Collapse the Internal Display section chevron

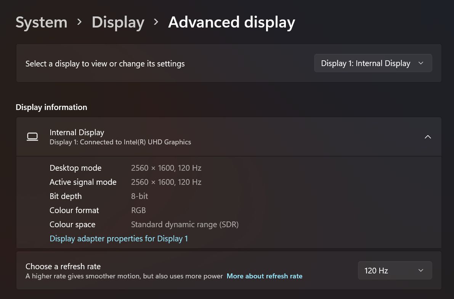click(428, 137)
